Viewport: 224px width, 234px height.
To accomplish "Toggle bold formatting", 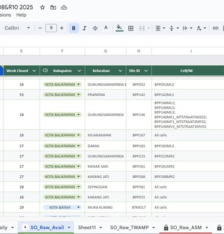I will point(73,28).
